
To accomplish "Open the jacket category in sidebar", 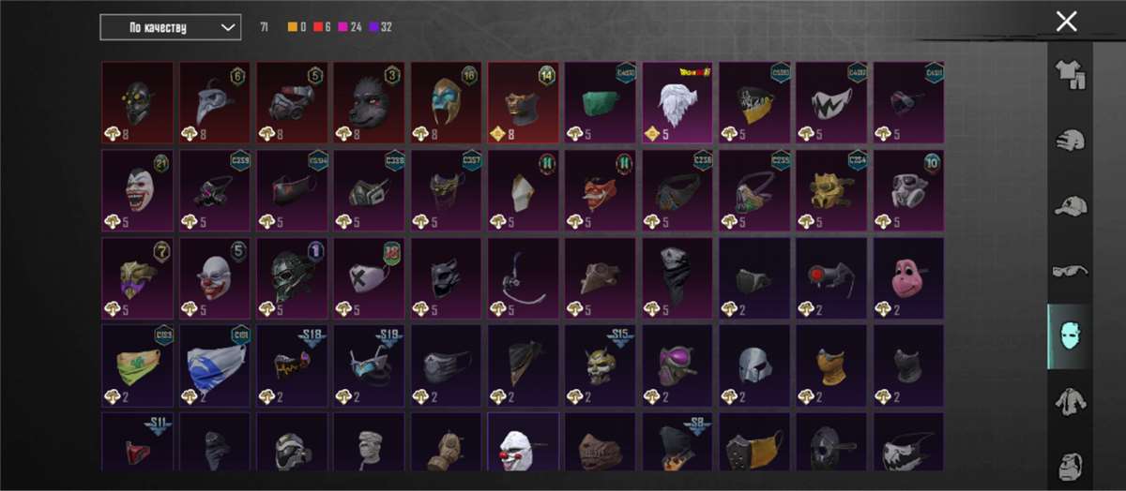I will click(1070, 402).
